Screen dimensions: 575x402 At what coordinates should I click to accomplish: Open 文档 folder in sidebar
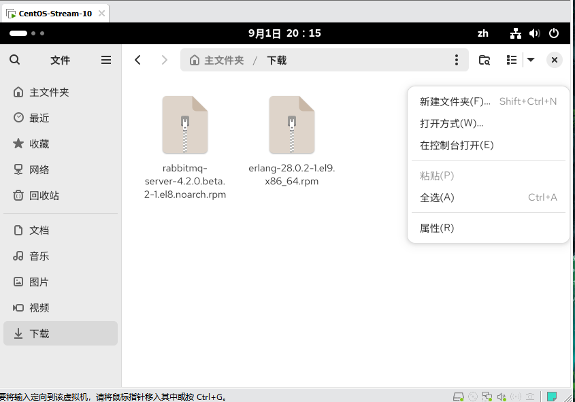pos(61,230)
